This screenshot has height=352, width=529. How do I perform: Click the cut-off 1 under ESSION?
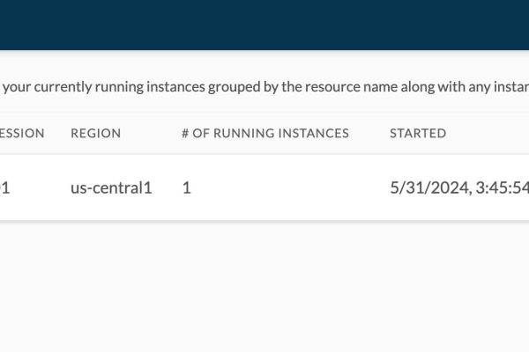click(4, 187)
